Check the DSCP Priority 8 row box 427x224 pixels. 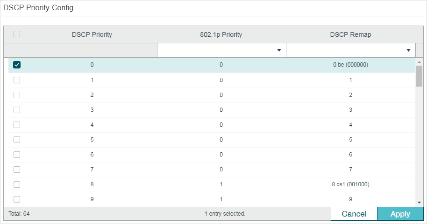coord(17,184)
